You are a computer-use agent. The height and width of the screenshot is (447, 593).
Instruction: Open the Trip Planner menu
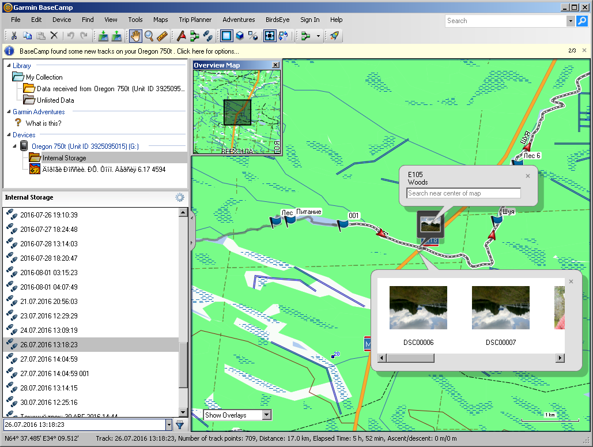[195, 20]
